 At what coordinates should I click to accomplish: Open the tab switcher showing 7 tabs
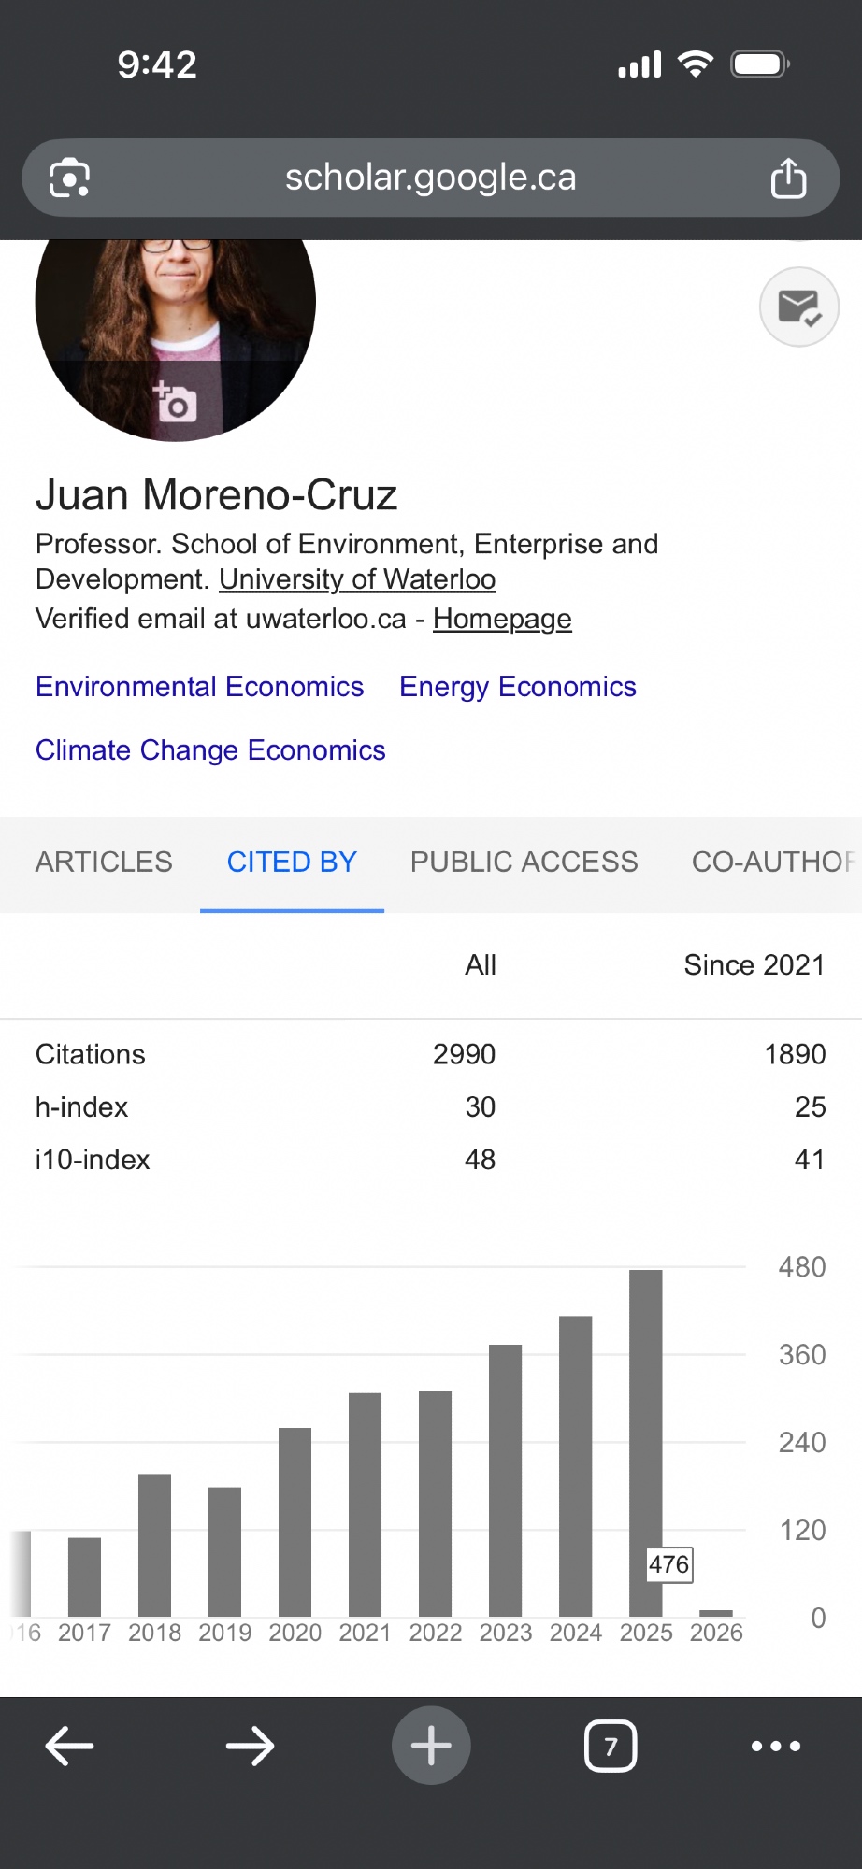[611, 1745]
